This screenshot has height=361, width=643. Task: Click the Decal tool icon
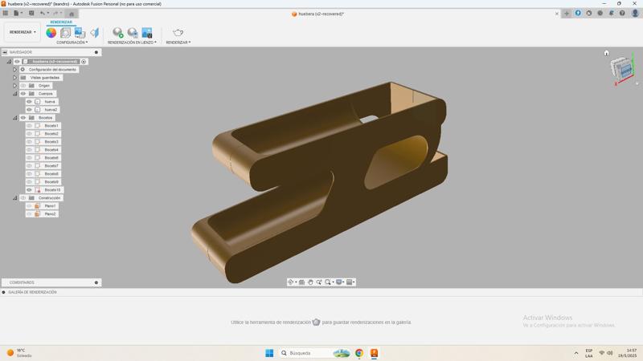click(x=80, y=33)
